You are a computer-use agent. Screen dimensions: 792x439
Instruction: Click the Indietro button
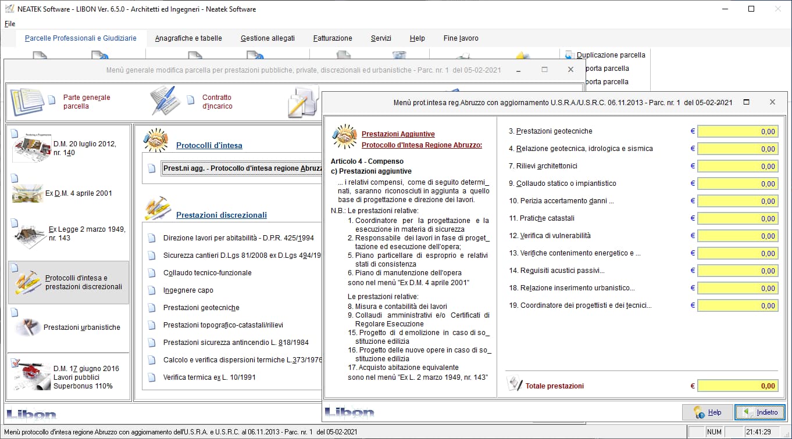tap(760, 412)
